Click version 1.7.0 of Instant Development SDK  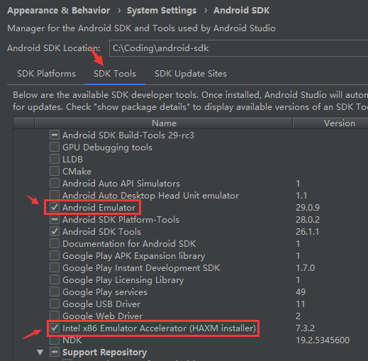pyautogui.click(x=306, y=268)
